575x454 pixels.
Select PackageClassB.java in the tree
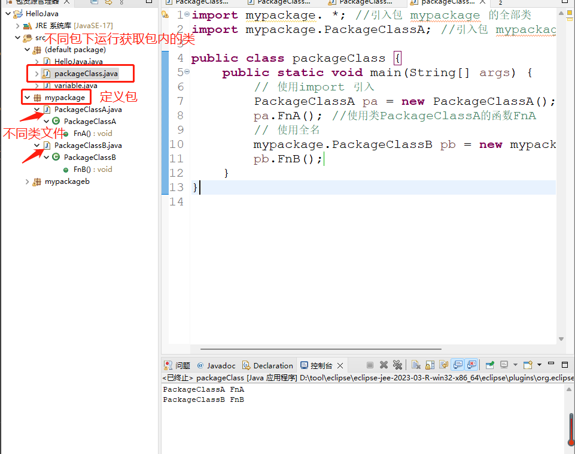coord(88,146)
